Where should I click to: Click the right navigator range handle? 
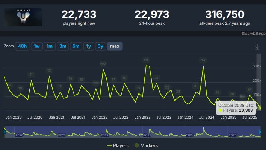[260, 132]
